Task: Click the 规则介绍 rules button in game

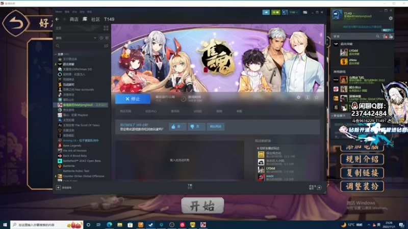Action: coord(362,159)
